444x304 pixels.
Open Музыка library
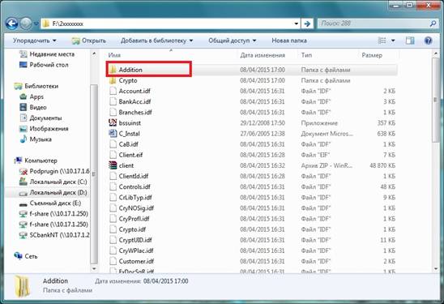(x=36, y=139)
